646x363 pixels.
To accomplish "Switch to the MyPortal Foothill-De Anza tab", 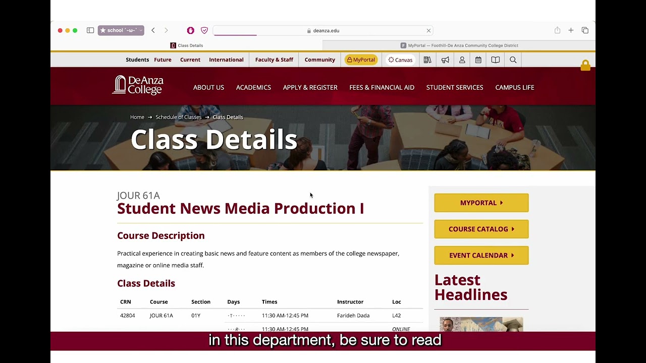I will (459, 45).
